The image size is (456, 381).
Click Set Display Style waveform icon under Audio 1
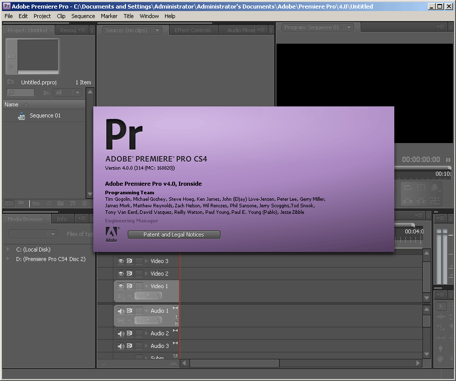pos(121,320)
